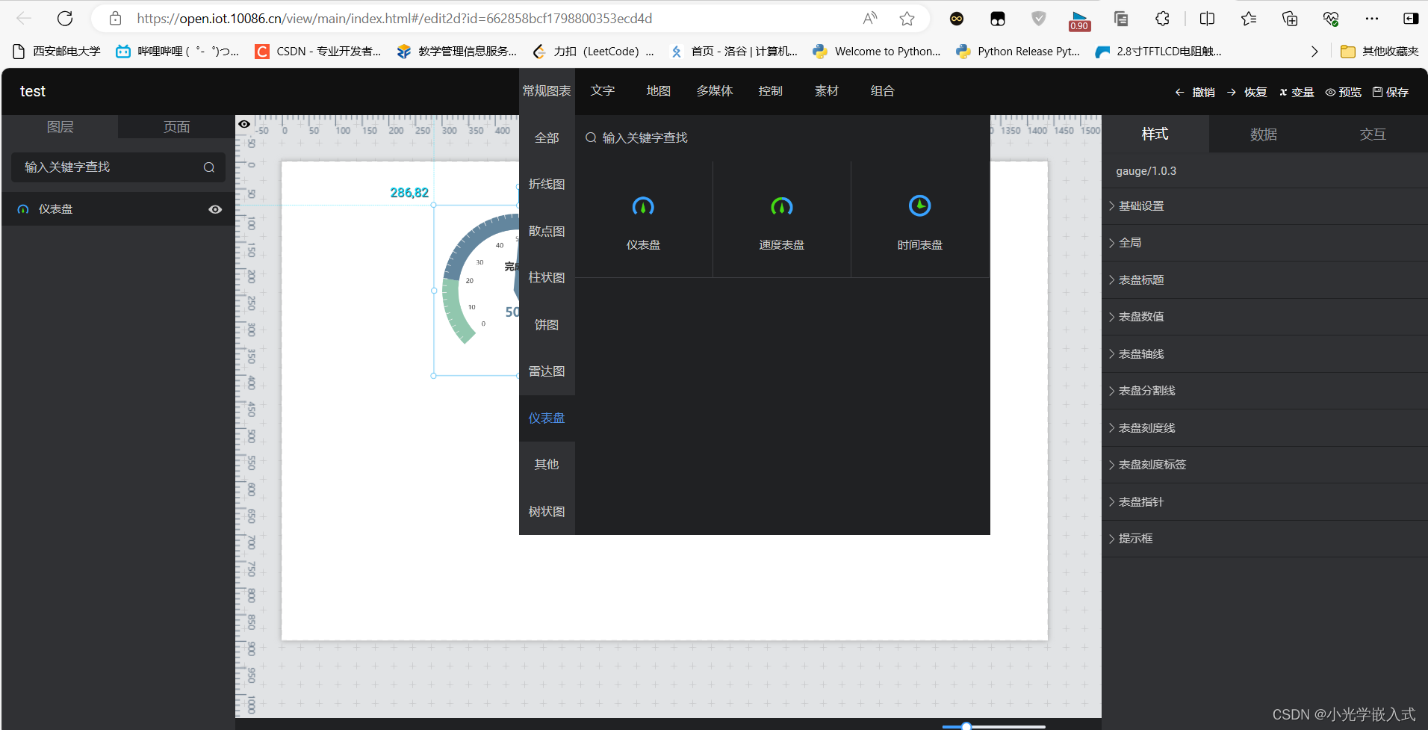Viewport: 1428px width, 730px height.
Task: Click 撤销 undo button
Action: tap(1195, 93)
